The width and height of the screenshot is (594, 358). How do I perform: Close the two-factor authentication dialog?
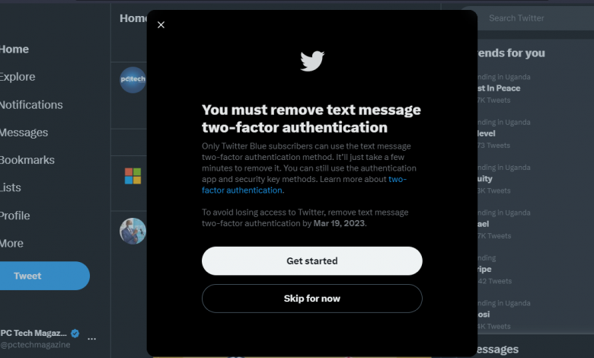pyautogui.click(x=161, y=25)
